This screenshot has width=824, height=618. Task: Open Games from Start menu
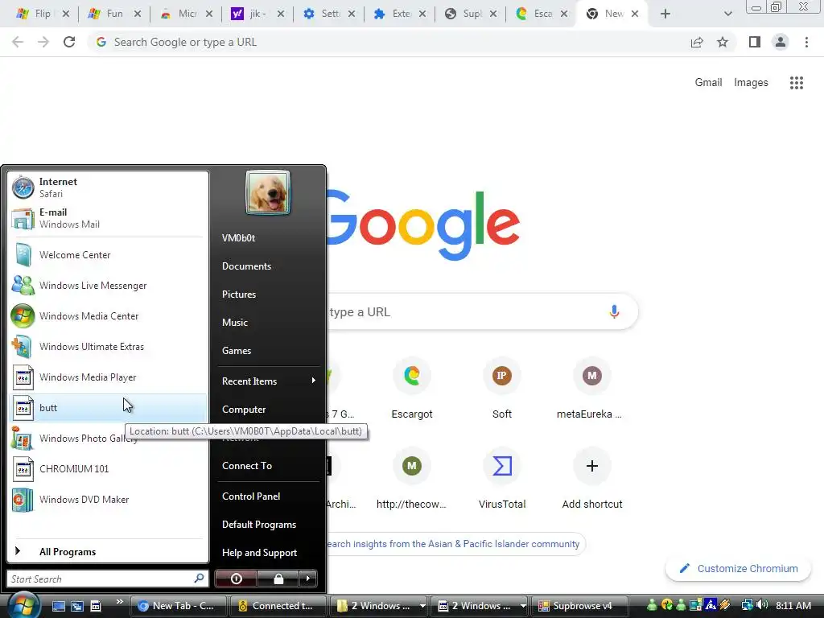pyautogui.click(x=237, y=351)
